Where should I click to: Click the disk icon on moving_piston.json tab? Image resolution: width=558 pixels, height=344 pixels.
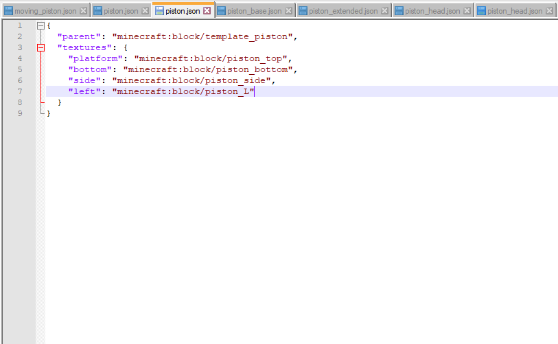click(8, 11)
